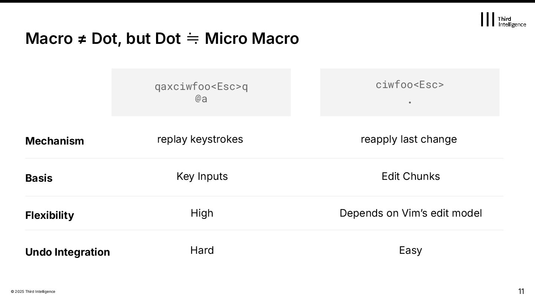Select the slide title about Macro and Dot

pos(162,38)
